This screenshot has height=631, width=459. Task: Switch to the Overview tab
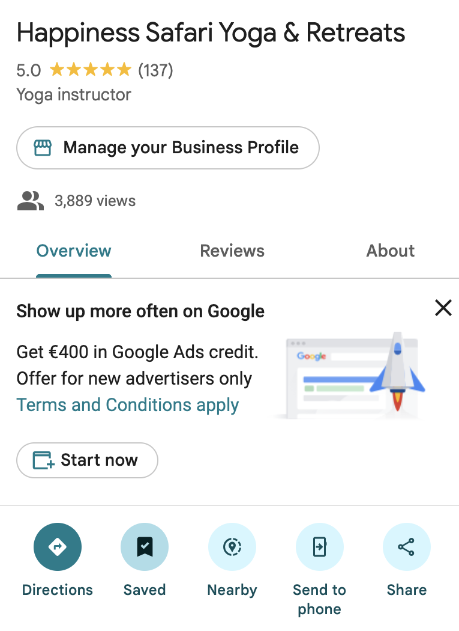point(74,251)
